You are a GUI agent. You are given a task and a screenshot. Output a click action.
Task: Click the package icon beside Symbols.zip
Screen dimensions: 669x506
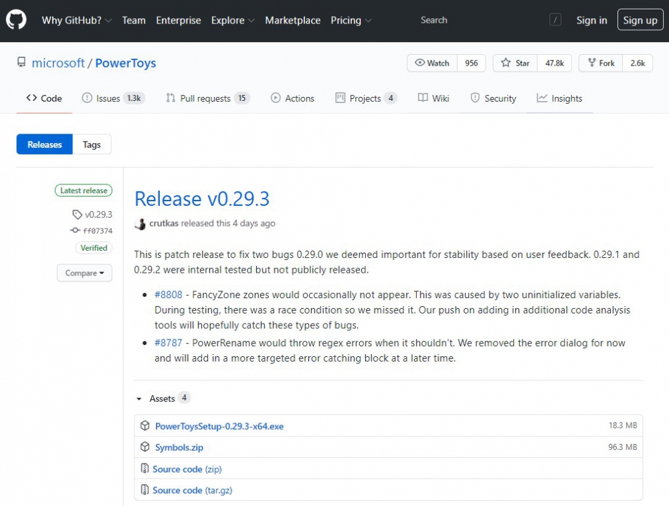(x=145, y=447)
